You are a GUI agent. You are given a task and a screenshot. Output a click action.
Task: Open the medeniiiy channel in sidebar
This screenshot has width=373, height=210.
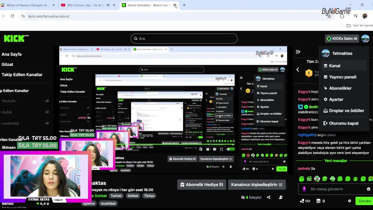click(x=11, y=123)
